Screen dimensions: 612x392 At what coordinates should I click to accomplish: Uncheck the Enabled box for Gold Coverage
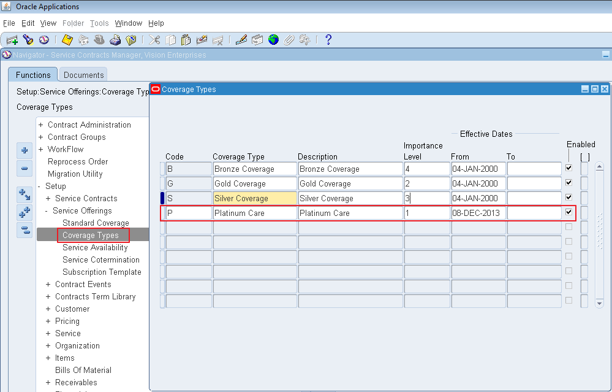[x=569, y=183]
